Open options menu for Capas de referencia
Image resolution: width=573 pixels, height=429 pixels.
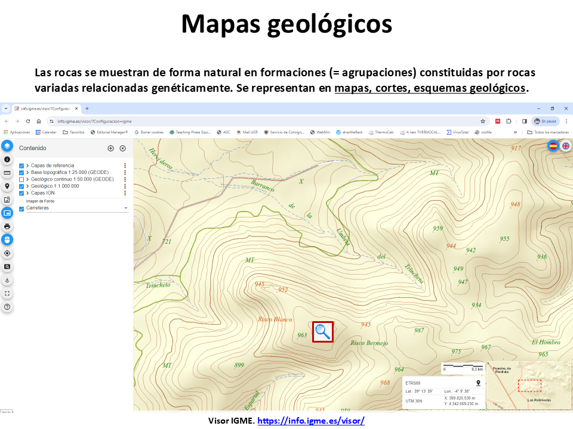(125, 166)
